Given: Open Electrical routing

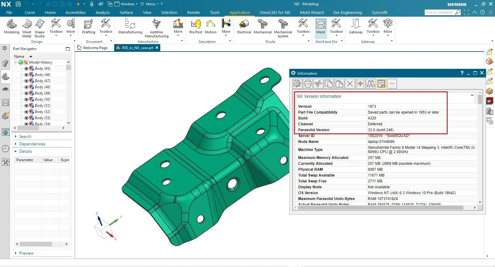Looking at the screenshot, I should click(244, 27).
